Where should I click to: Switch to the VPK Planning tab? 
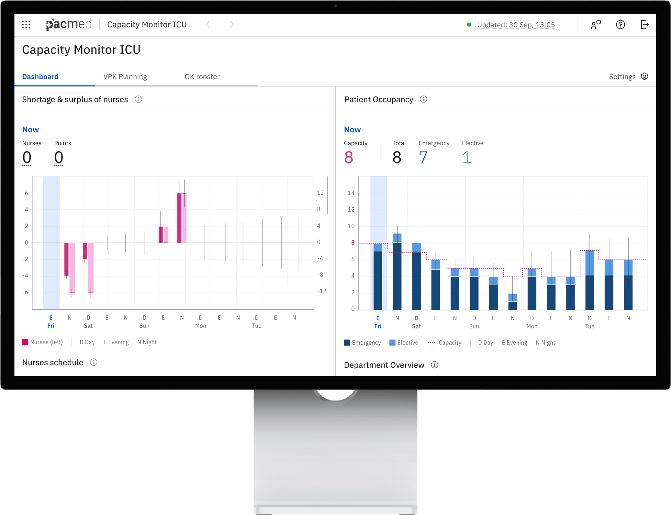click(125, 77)
